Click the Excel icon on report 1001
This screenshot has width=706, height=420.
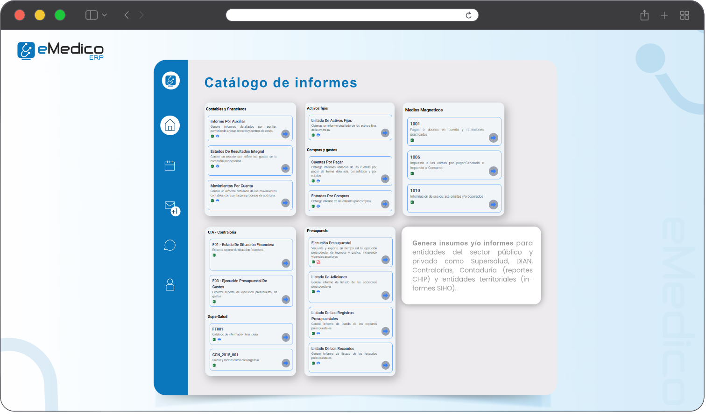pyautogui.click(x=412, y=140)
